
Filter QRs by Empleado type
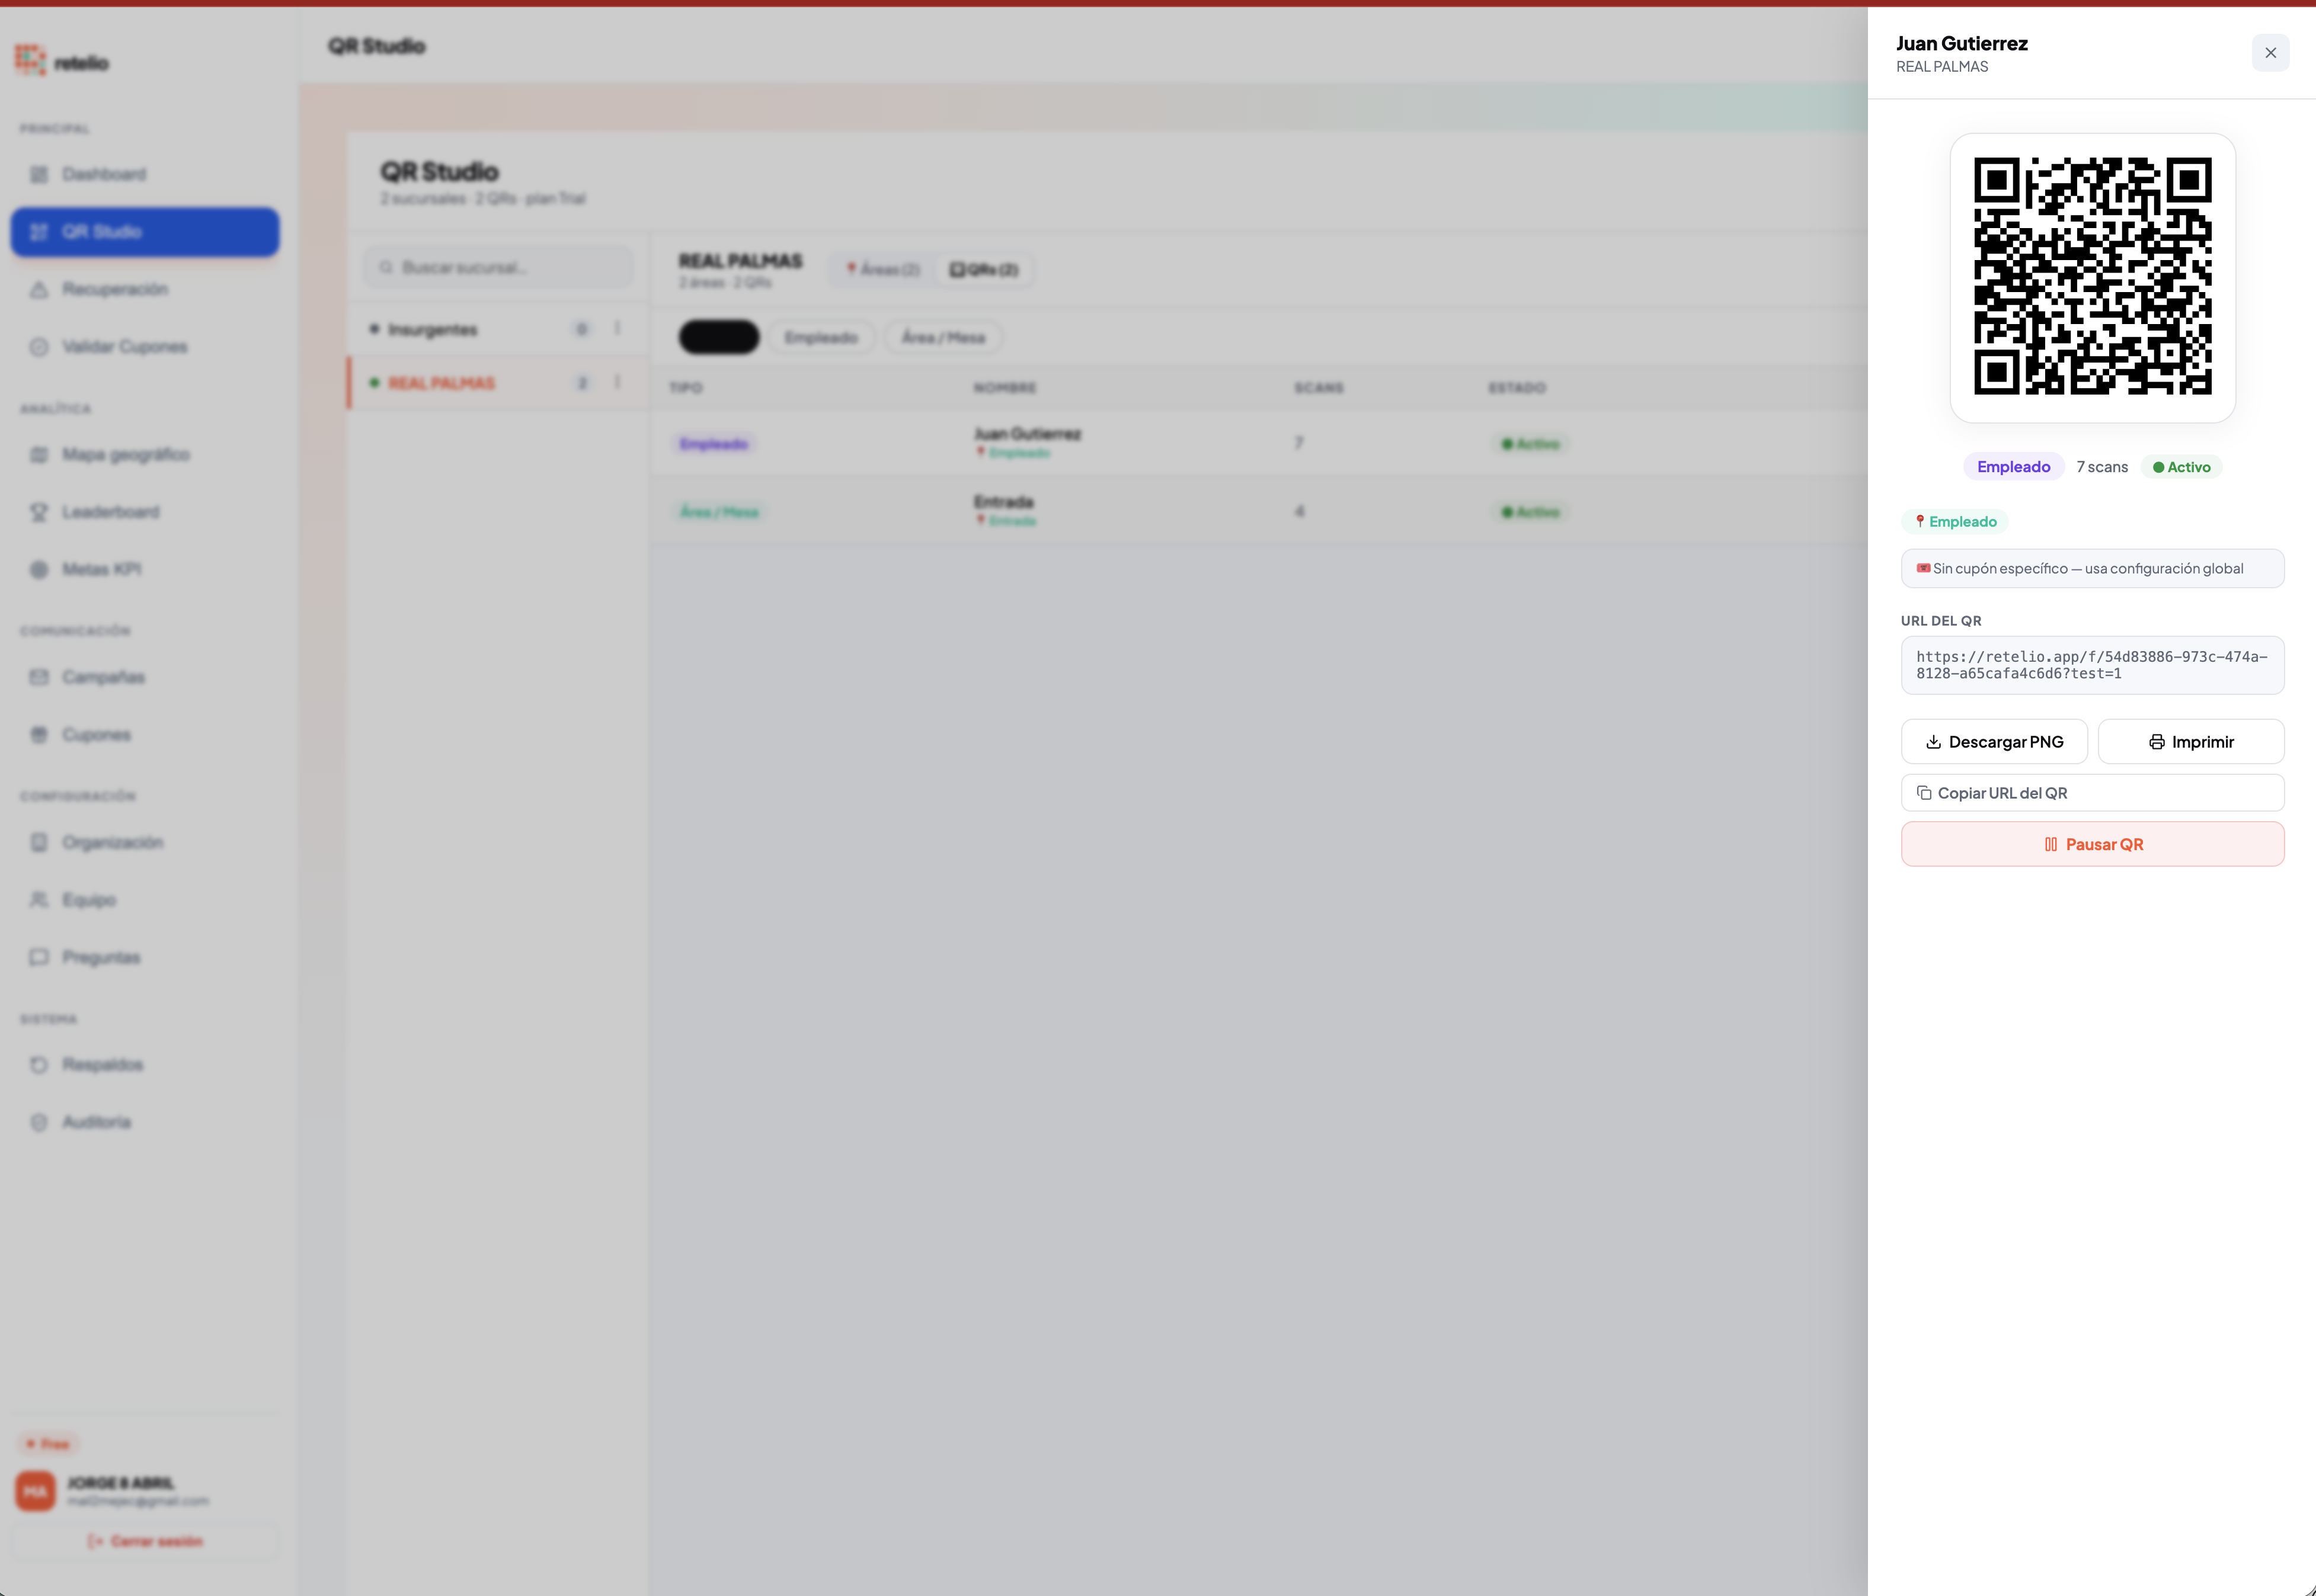click(821, 338)
